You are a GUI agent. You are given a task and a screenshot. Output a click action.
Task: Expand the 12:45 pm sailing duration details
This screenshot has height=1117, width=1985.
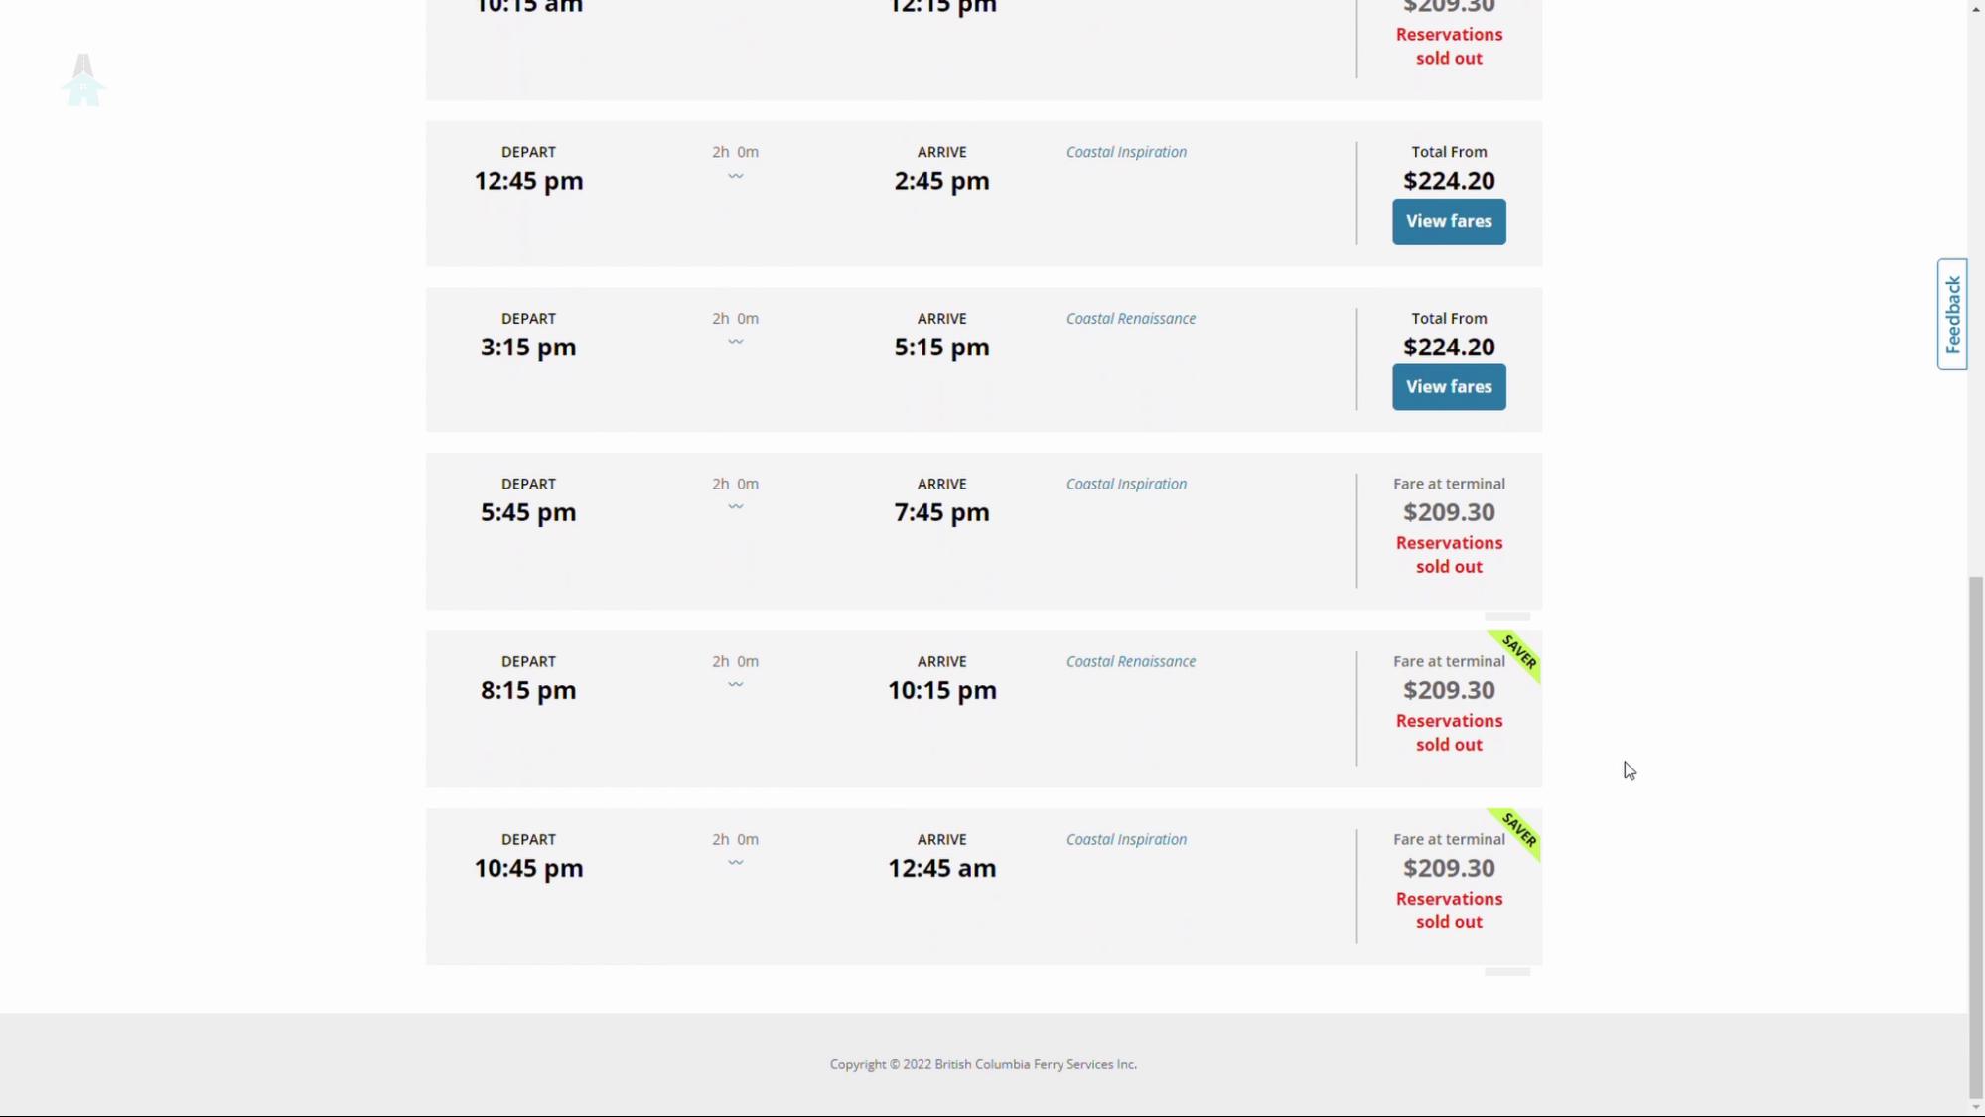pos(735,176)
